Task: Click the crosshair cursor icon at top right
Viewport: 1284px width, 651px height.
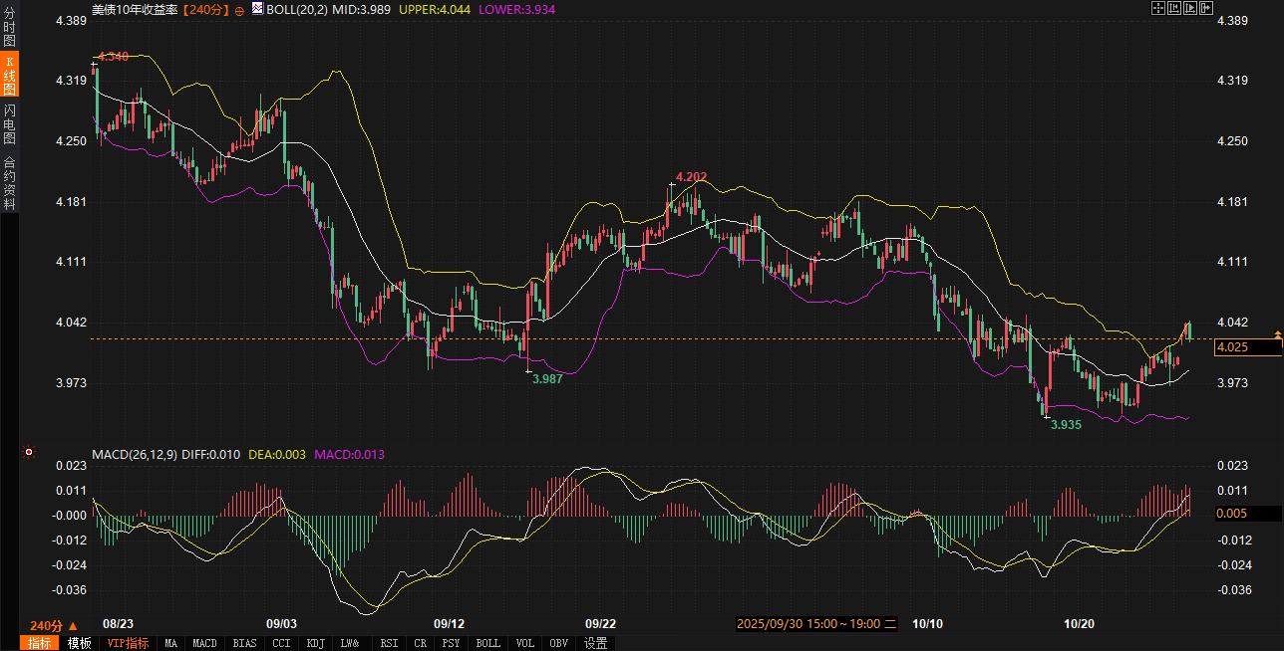Action: tap(1158, 8)
